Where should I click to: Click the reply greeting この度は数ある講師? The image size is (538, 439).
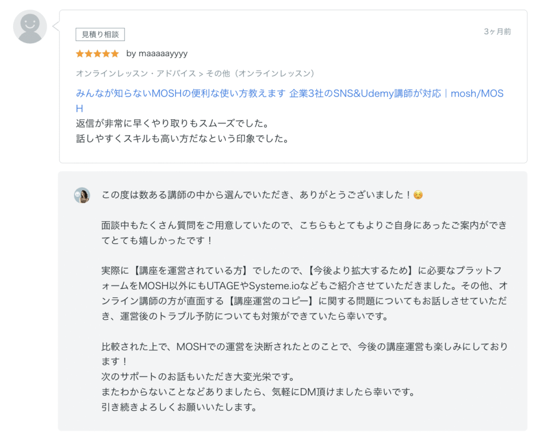point(256,195)
